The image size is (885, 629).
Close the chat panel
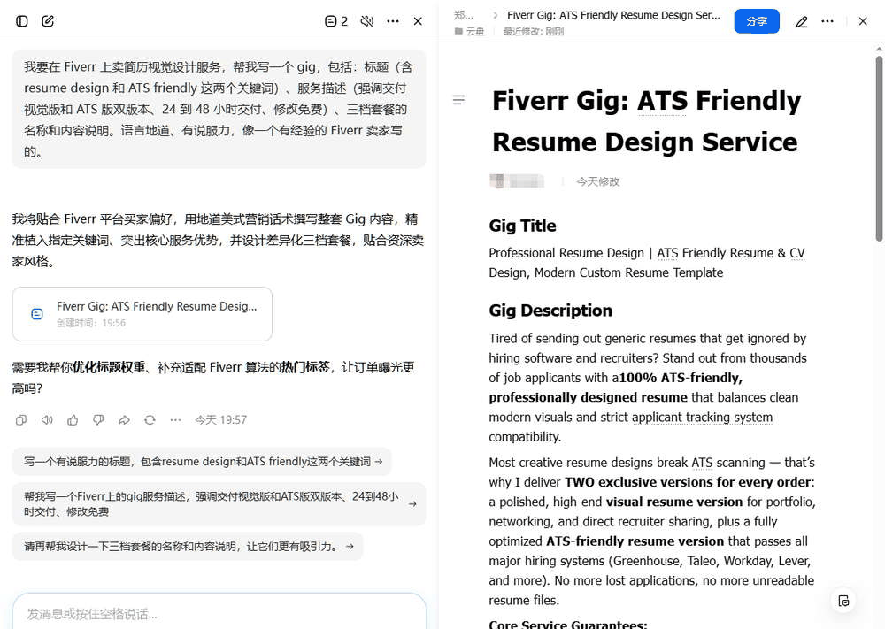click(418, 21)
